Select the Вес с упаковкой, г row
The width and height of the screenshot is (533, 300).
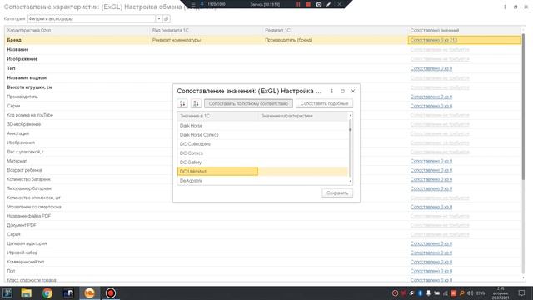click(x=262, y=152)
